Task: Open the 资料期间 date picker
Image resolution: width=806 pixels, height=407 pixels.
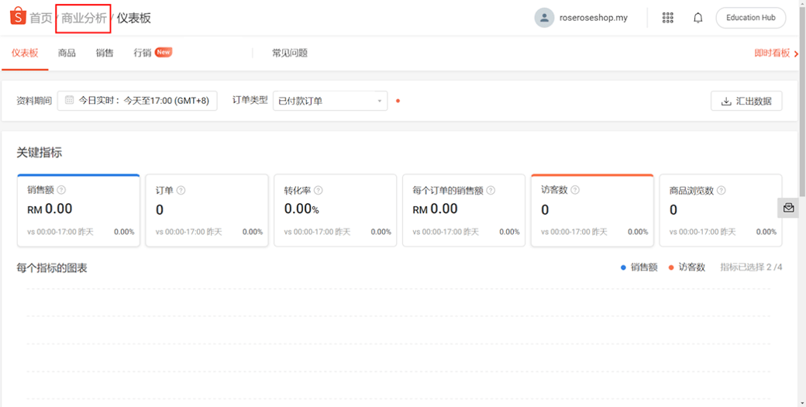Action: 137,101
